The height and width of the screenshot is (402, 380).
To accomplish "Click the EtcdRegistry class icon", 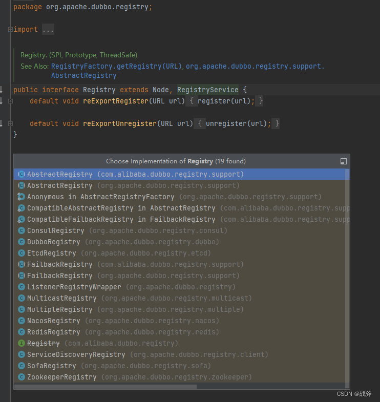I will (x=22, y=253).
